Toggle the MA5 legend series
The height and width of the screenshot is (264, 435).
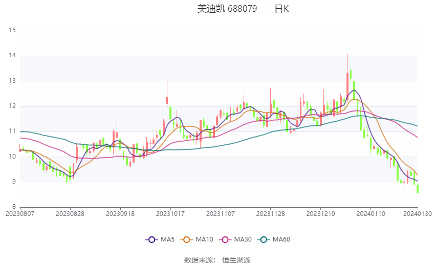(160, 239)
